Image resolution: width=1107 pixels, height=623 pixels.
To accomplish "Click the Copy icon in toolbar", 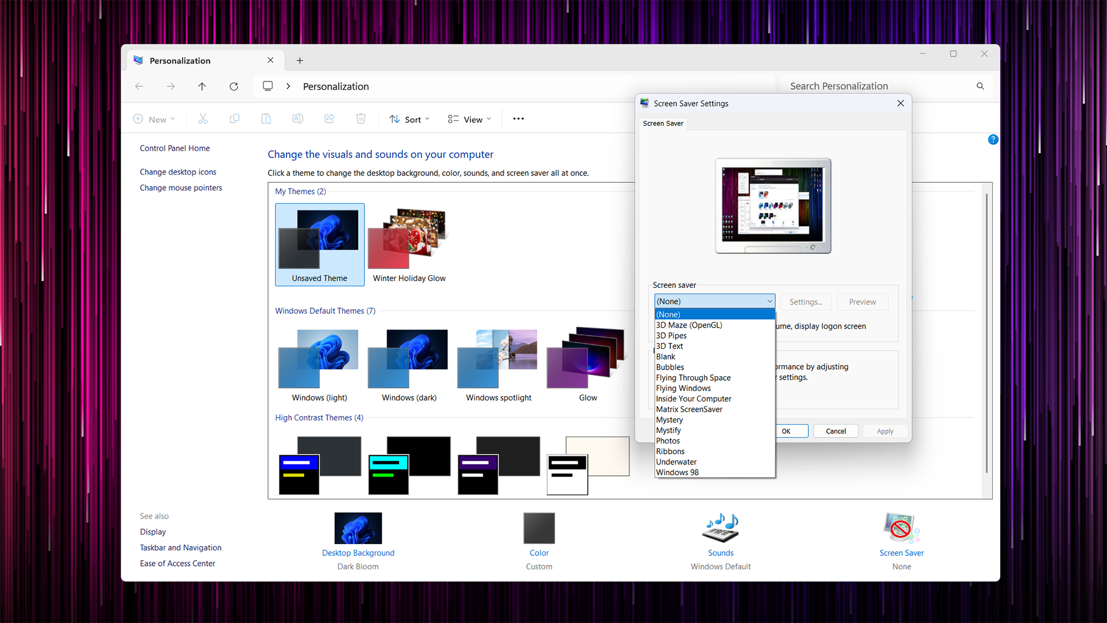I will pos(235,119).
